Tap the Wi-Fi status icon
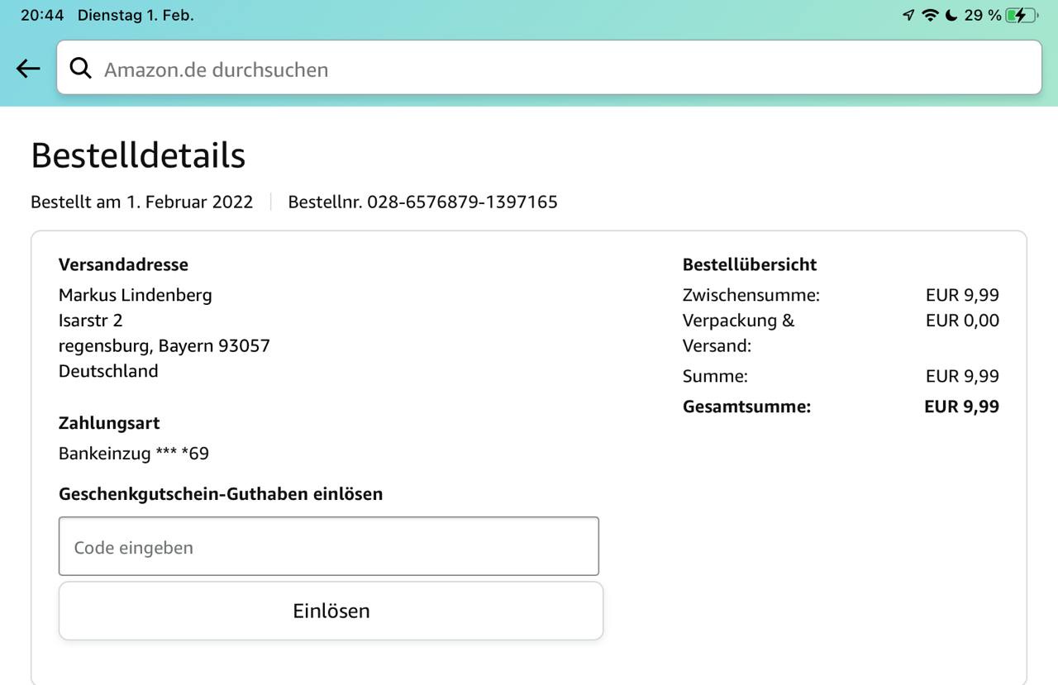1058x685 pixels. [x=931, y=15]
